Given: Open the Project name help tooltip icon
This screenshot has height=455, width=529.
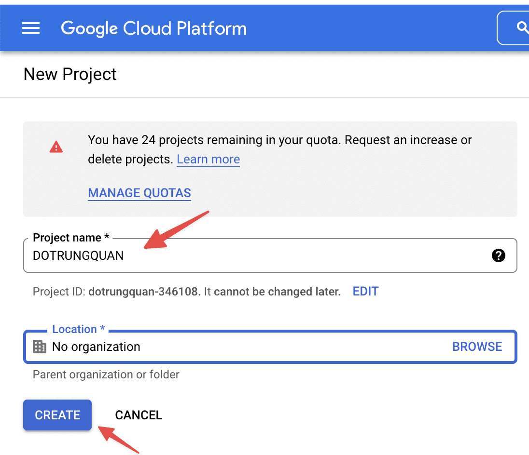Looking at the screenshot, I should point(498,255).
